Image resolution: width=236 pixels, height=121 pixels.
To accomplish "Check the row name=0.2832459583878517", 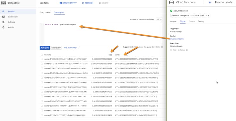I will [42, 78].
